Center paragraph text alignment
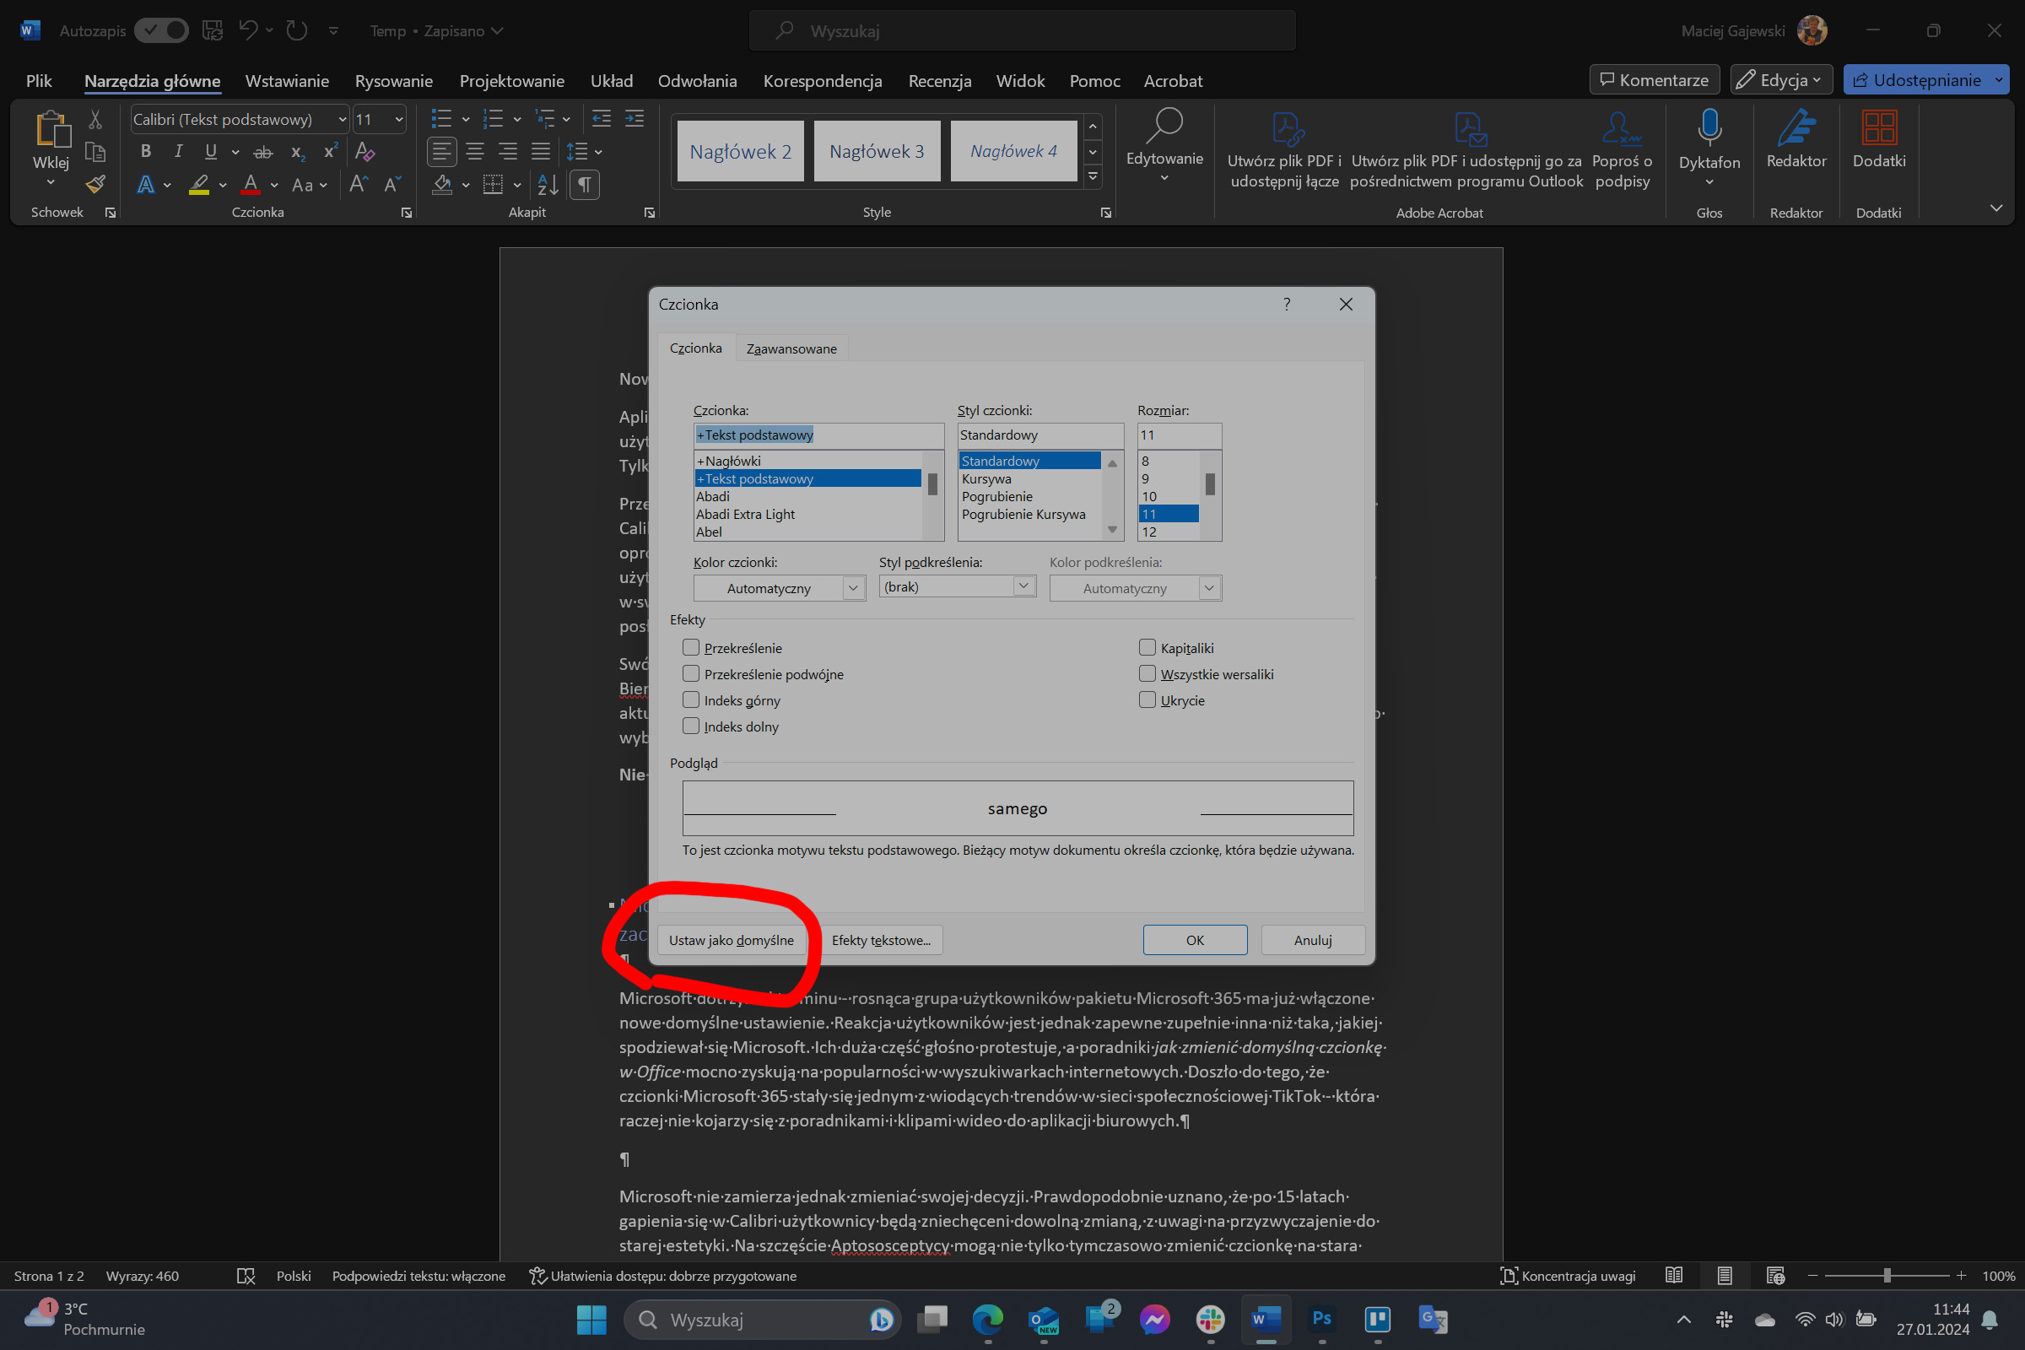The width and height of the screenshot is (2025, 1350). coord(475,153)
